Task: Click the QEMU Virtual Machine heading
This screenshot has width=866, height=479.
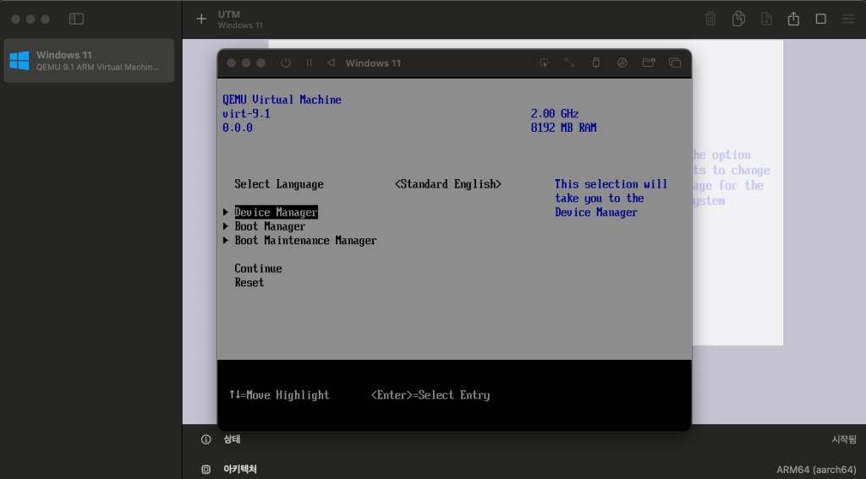Action: [282, 100]
